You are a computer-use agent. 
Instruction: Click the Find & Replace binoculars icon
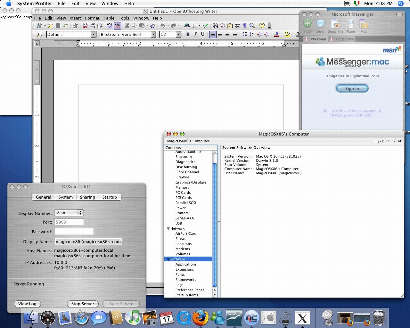[215, 26]
